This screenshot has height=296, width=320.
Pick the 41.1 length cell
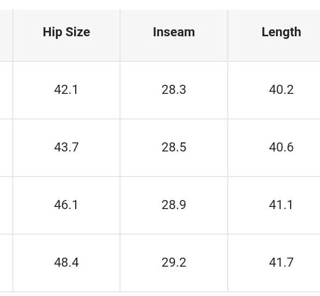[x=281, y=205]
